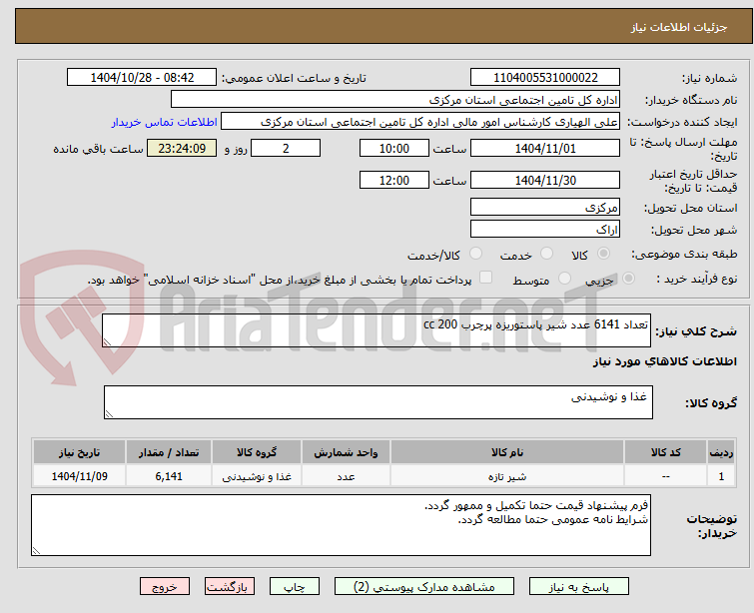Image resolution: width=754 pixels, height=613 pixels.
Task: Click the ایجاد کننده درخواست field
Action: pyautogui.click(x=420, y=122)
